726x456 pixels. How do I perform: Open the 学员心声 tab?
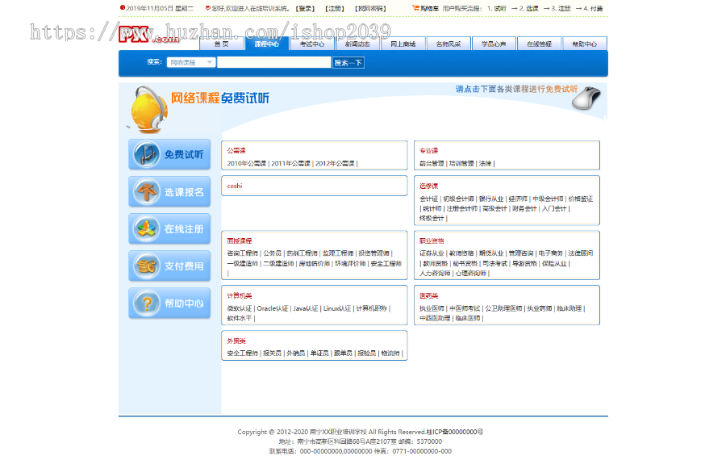494,44
